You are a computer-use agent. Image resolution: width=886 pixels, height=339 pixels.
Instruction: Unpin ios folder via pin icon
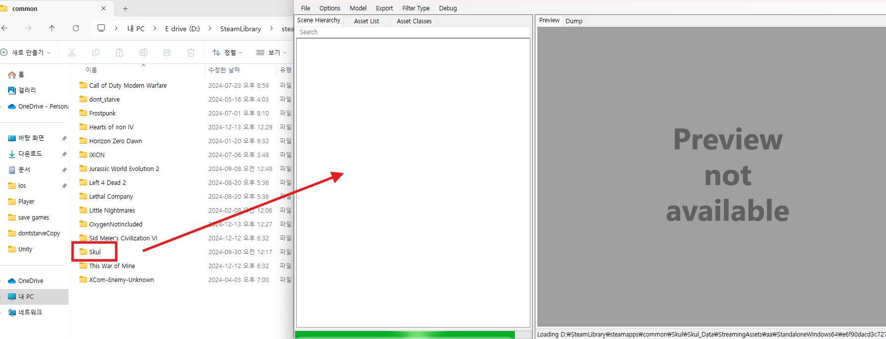coord(64,186)
